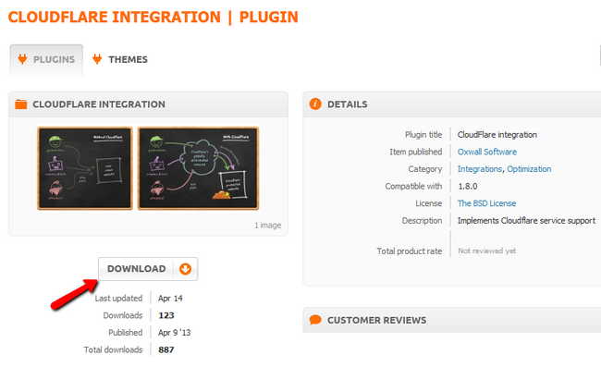Open the Without CloudFlare screenshot thumbnail
601x367 pixels.
[85, 168]
